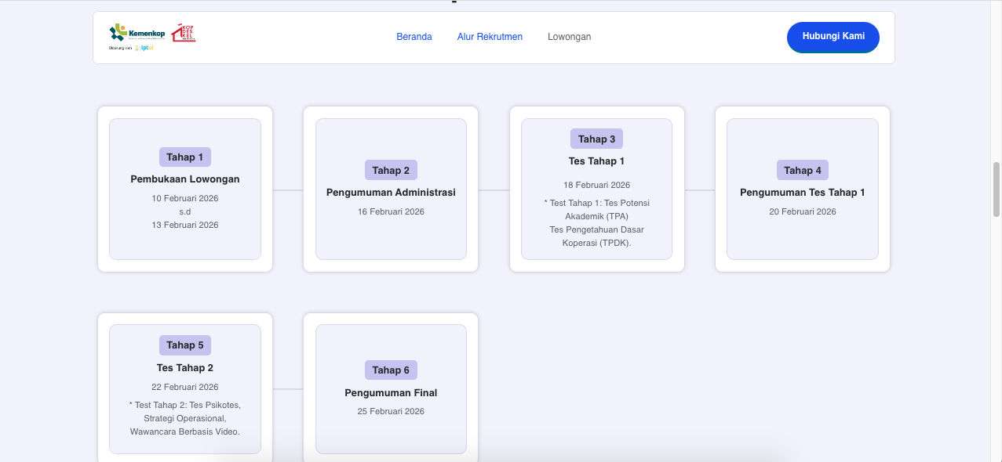Open the Lowongan menu item
Image resolution: width=1002 pixels, height=462 pixels.
click(x=569, y=37)
